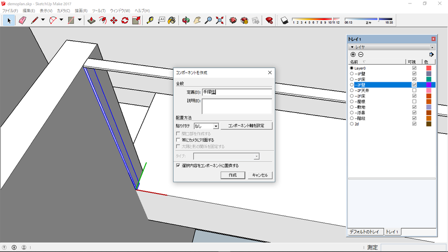Set --敷地 as the active layer

pyautogui.click(x=352, y=107)
